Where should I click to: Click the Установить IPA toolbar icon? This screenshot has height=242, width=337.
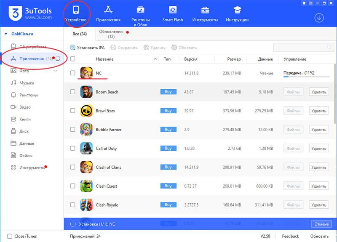[x=72, y=48]
